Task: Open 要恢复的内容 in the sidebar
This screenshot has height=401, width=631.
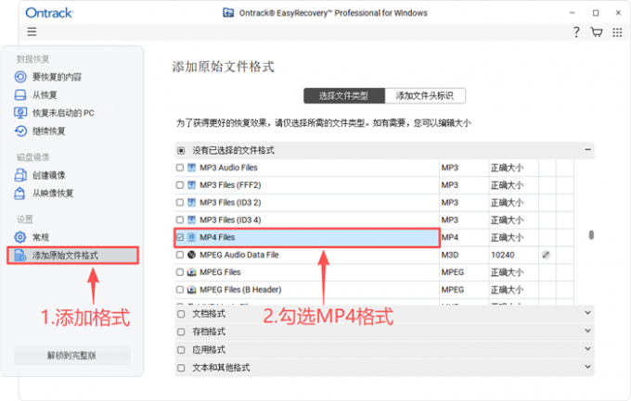Action: click(57, 77)
